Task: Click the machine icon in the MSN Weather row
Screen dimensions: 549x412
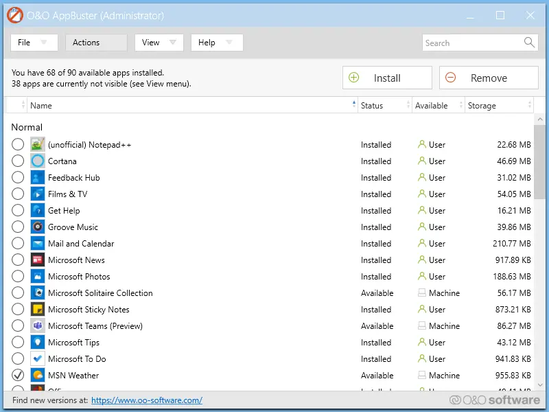Action: (x=422, y=375)
